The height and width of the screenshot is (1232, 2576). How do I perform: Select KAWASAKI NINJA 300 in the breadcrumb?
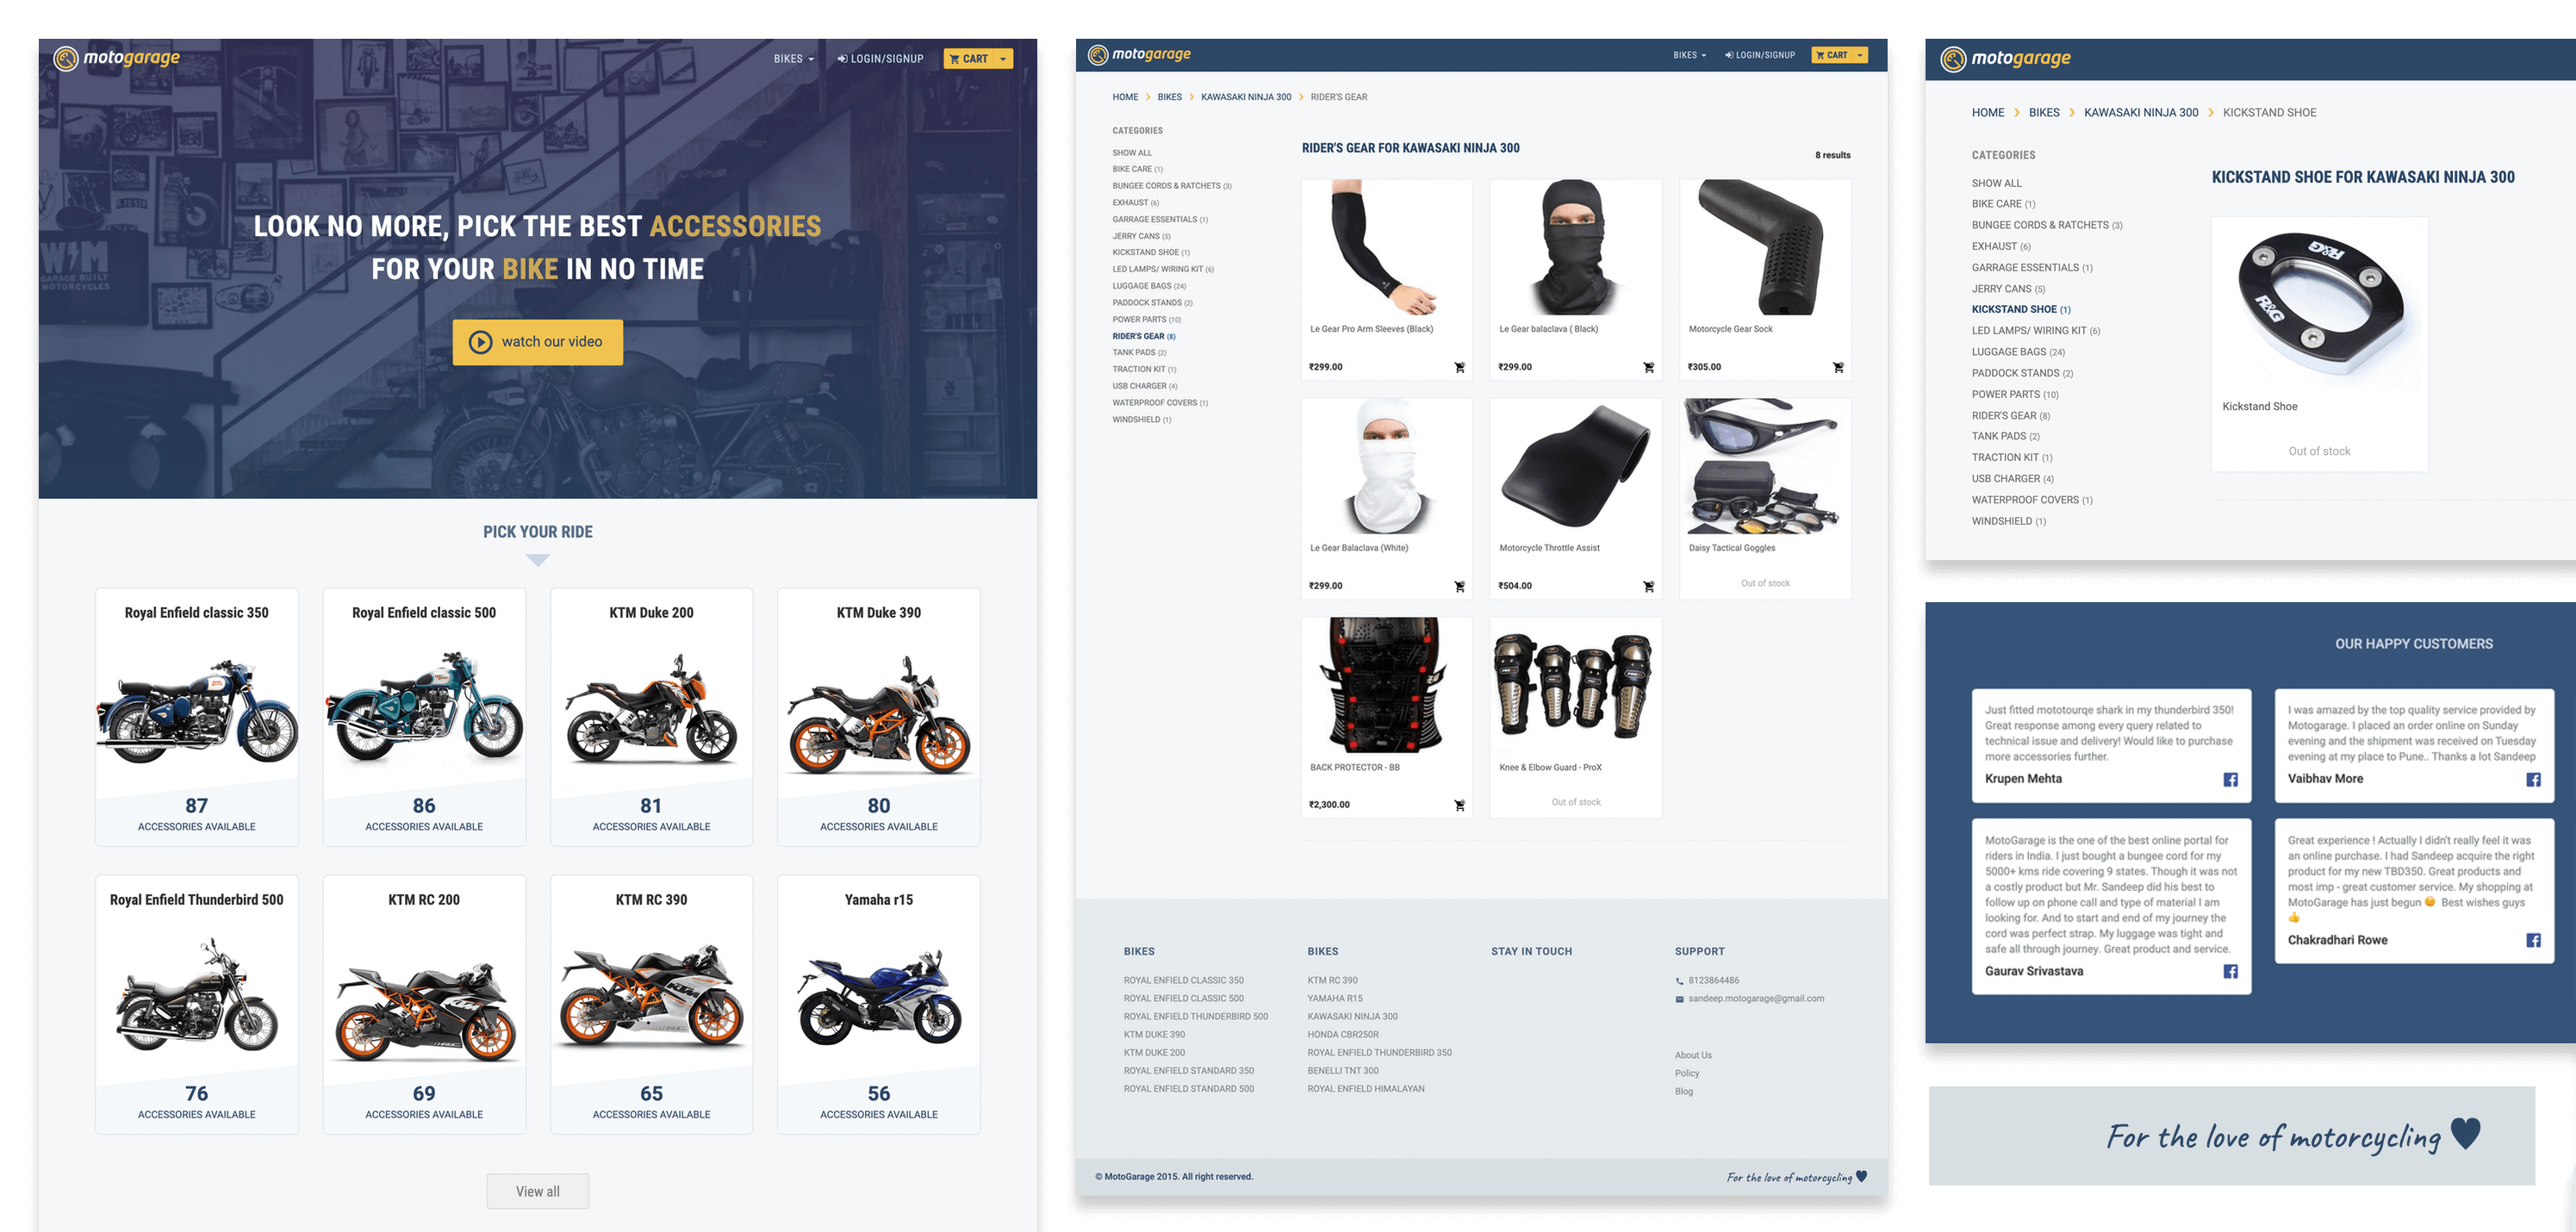click(x=1247, y=97)
